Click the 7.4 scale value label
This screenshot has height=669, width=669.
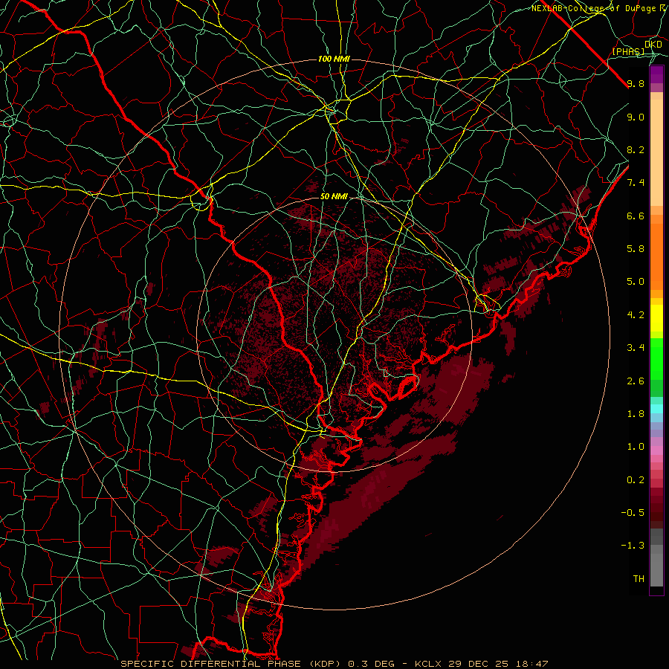(x=636, y=183)
